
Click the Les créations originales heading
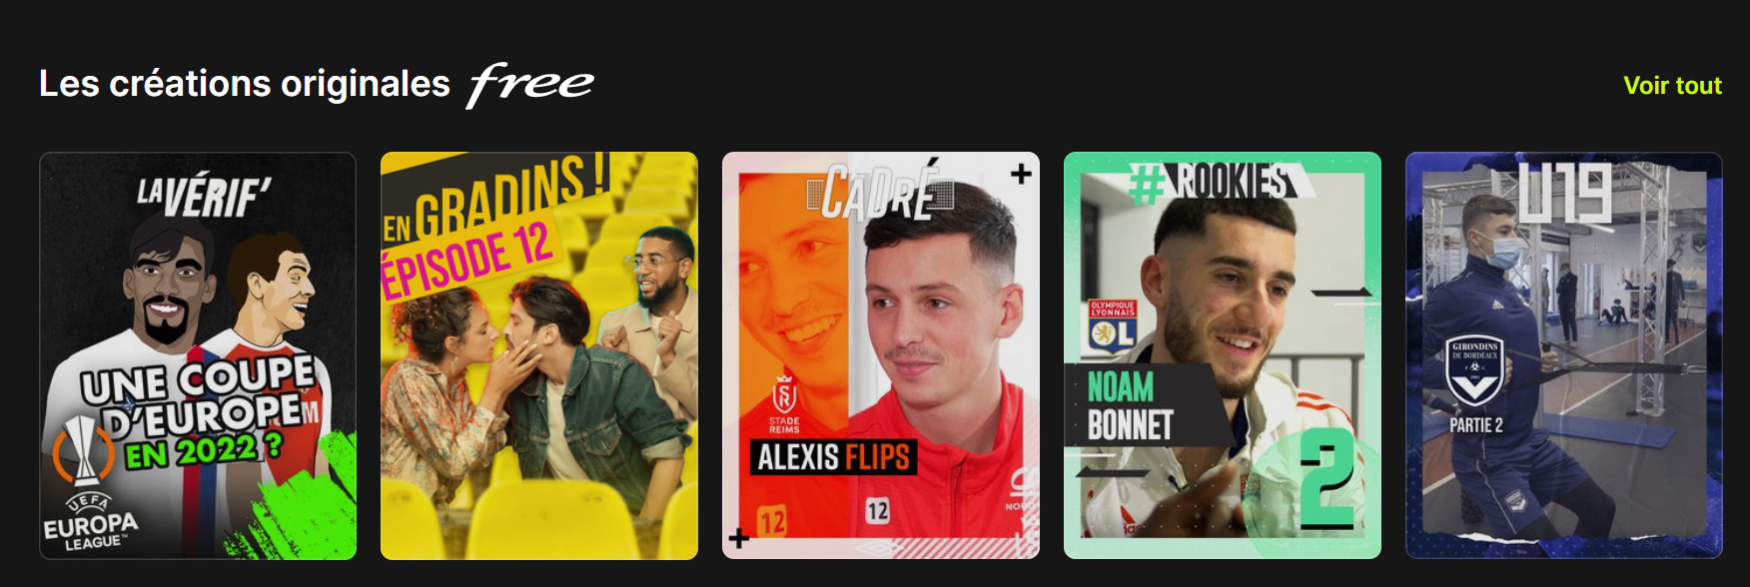[245, 84]
